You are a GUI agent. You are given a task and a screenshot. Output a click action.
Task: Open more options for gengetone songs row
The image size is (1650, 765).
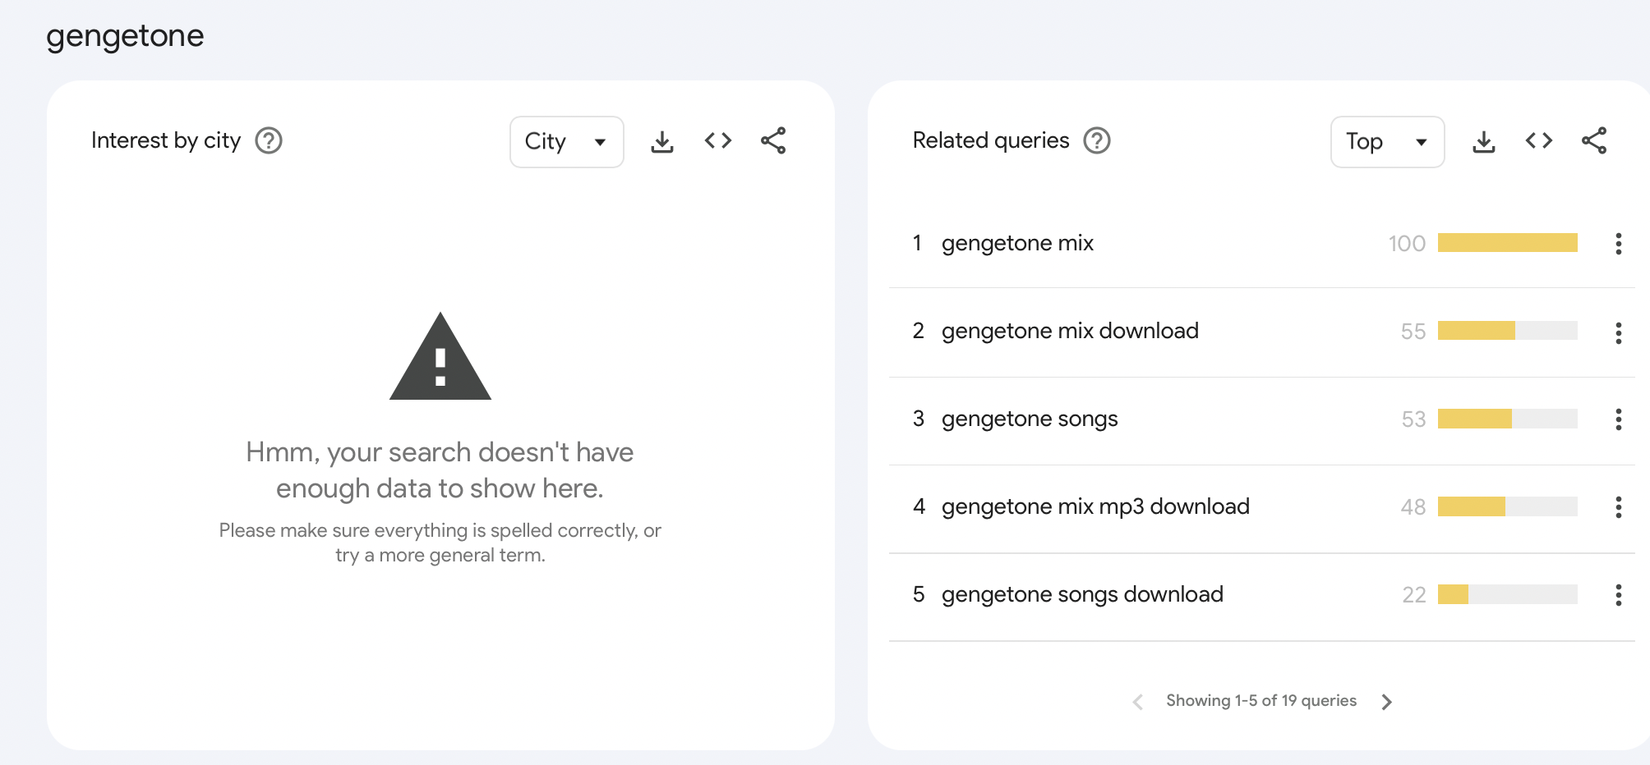(1618, 419)
